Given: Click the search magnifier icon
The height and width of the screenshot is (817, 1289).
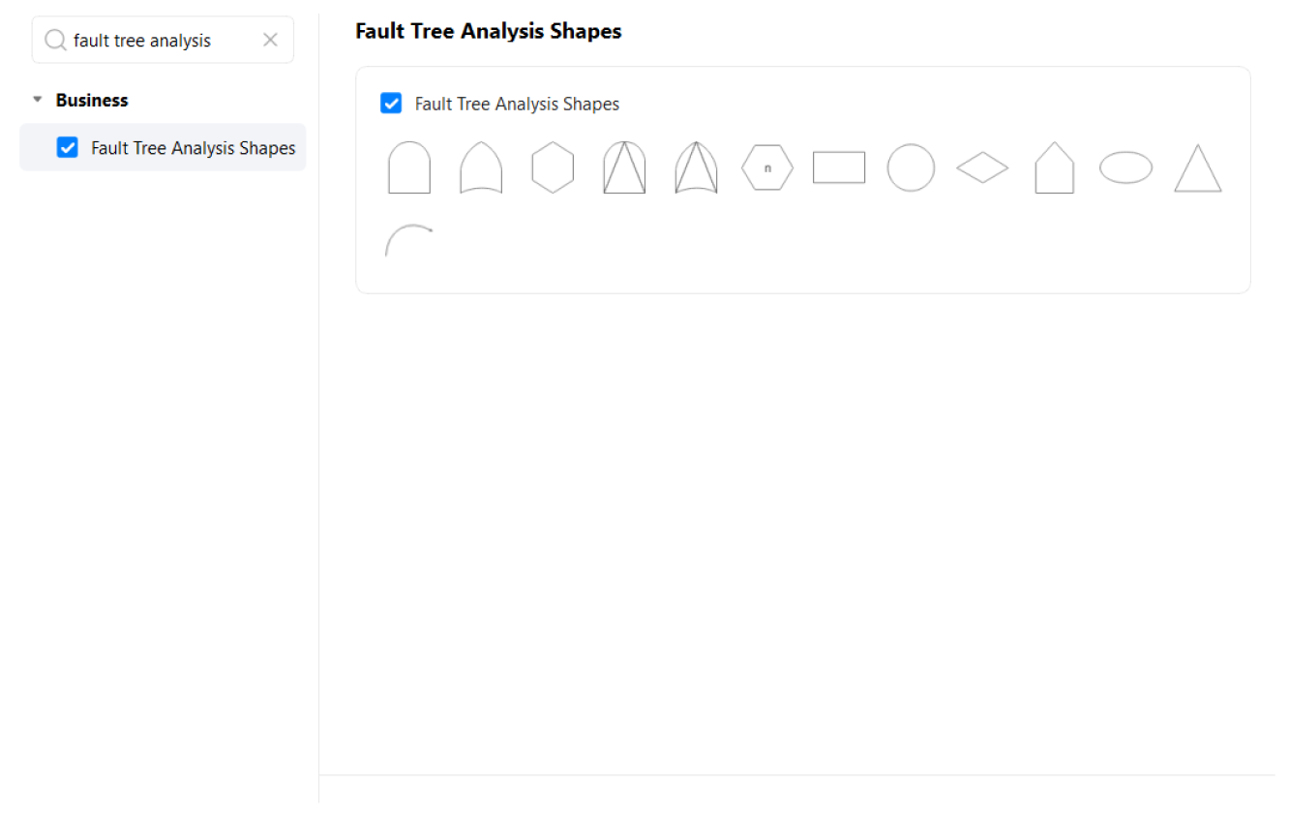Looking at the screenshot, I should click(55, 40).
